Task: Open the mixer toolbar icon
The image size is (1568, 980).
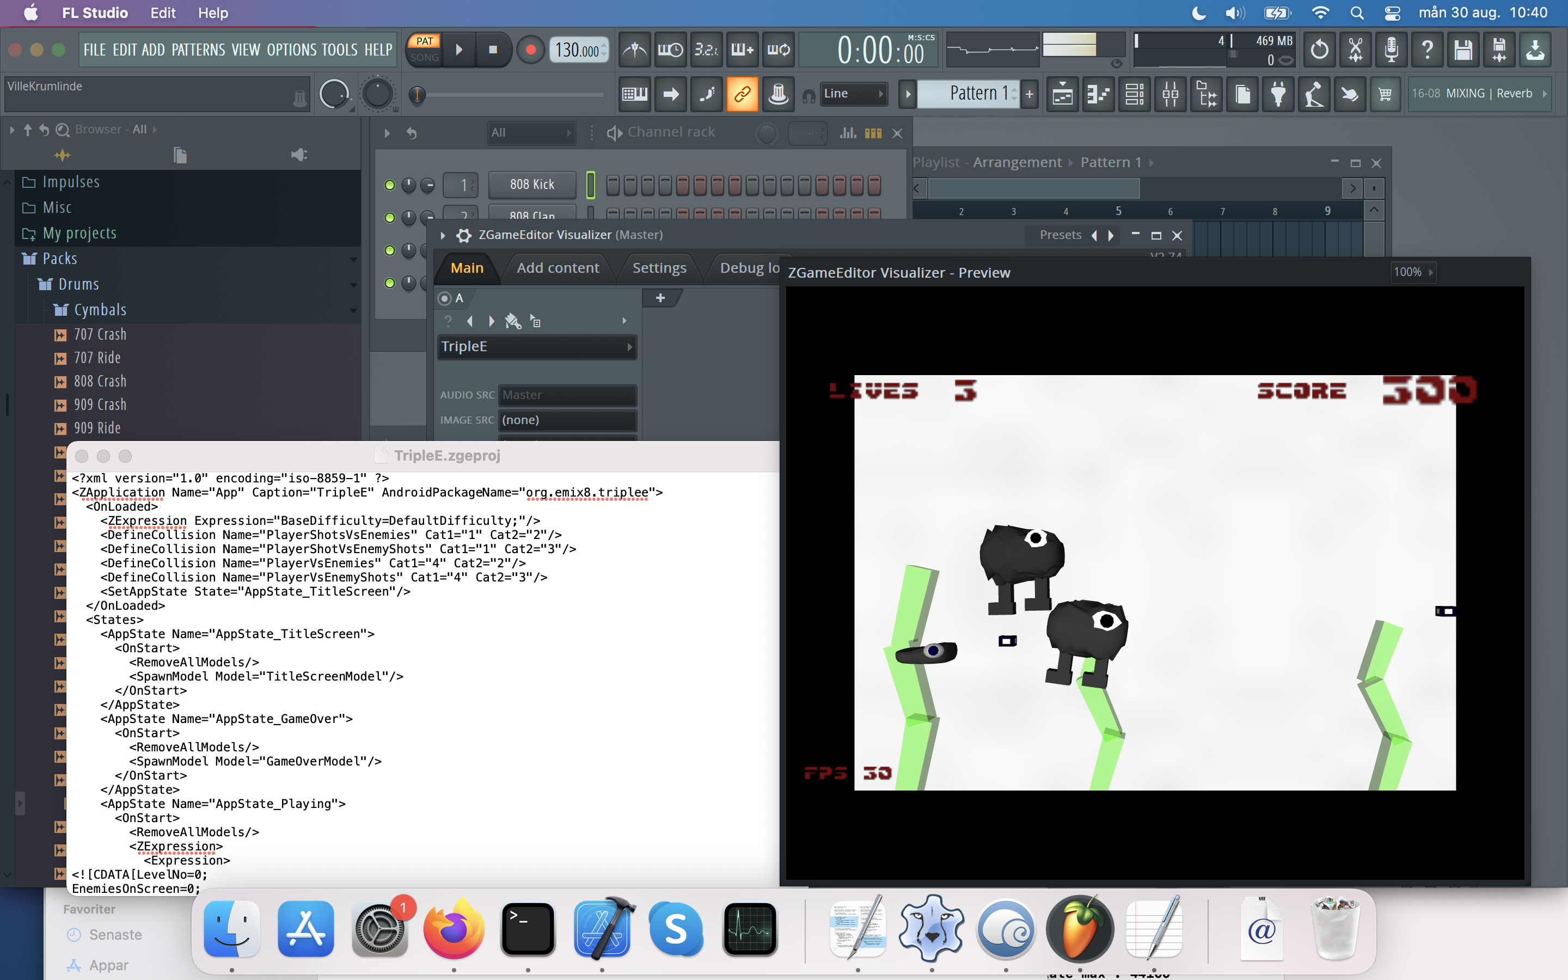Action: [1171, 95]
